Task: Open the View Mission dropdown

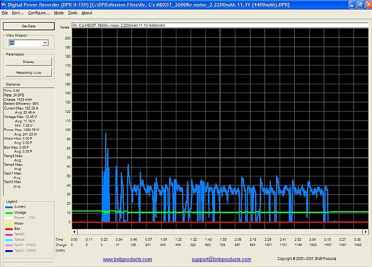Action: click(x=45, y=43)
